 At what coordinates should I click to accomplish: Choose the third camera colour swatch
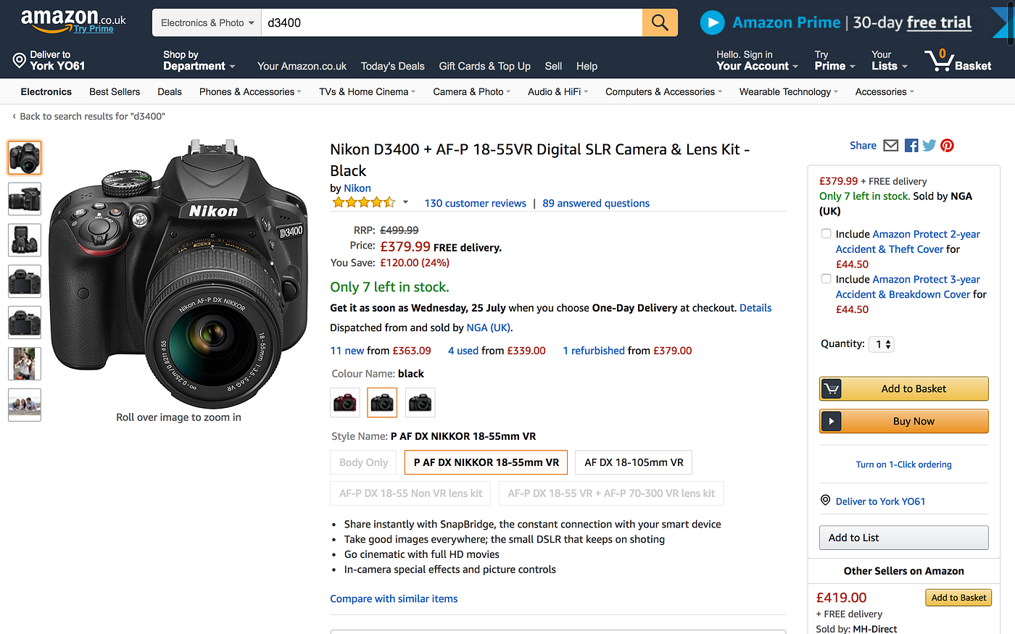point(420,402)
